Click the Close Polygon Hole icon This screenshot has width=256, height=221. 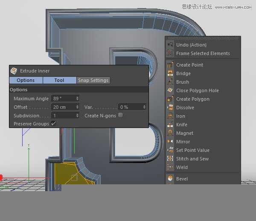pos(170,90)
